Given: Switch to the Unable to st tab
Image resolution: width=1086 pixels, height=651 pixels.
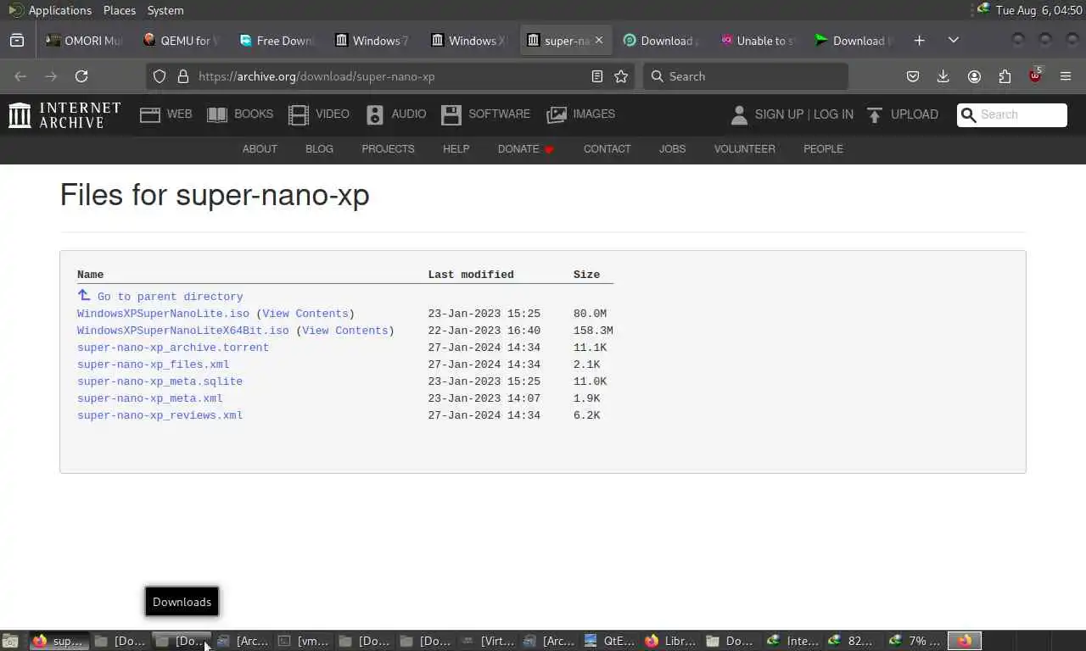Looking at the screenshot, I should [x=757, y=41].
